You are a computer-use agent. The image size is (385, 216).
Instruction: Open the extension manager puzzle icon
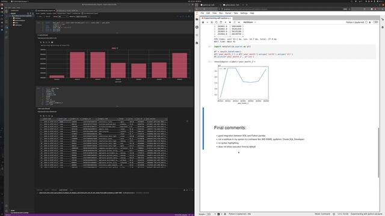(x=197, y=43)
